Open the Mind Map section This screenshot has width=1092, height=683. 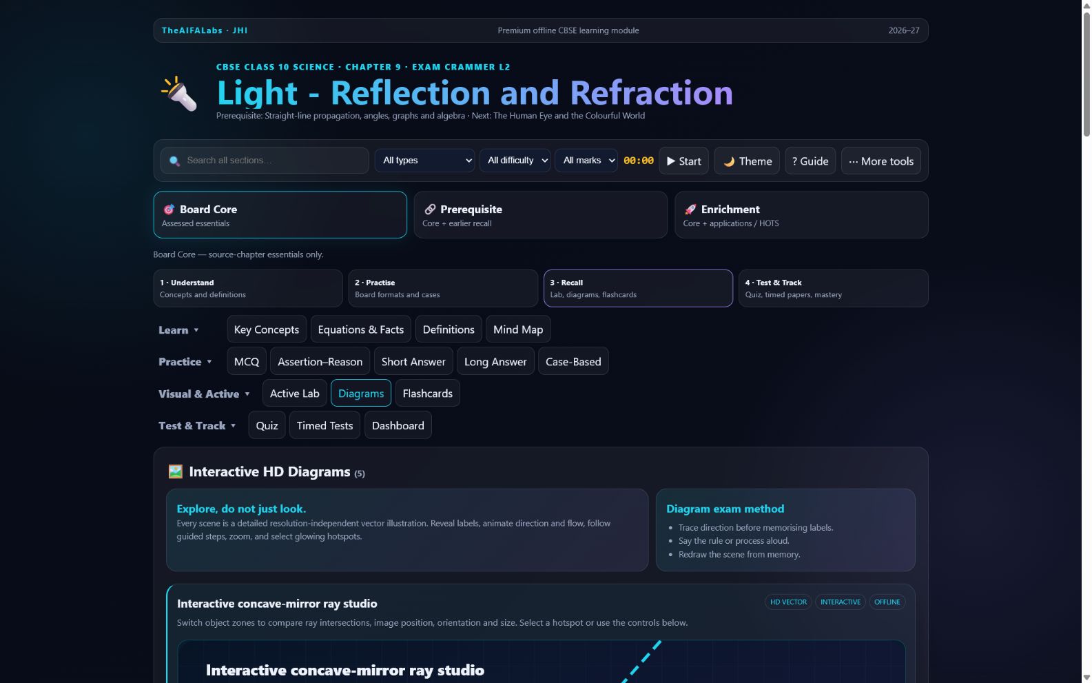518,329
